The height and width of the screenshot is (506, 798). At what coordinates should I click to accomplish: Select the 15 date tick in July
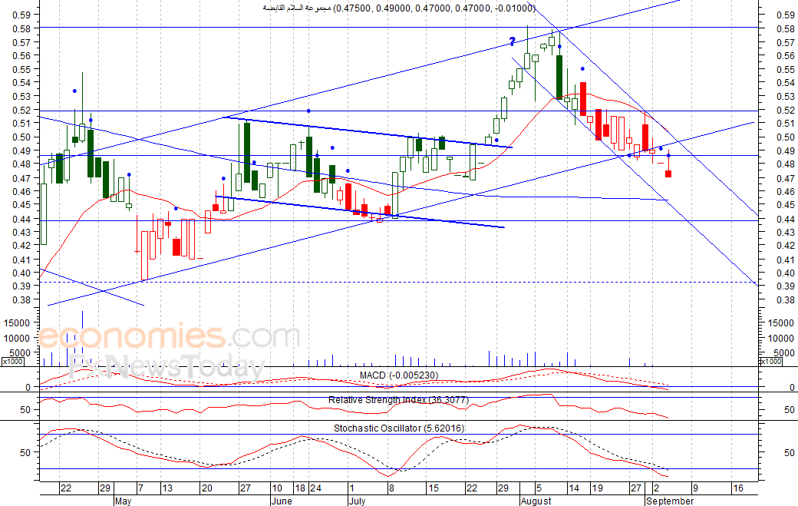pos(433,488)
